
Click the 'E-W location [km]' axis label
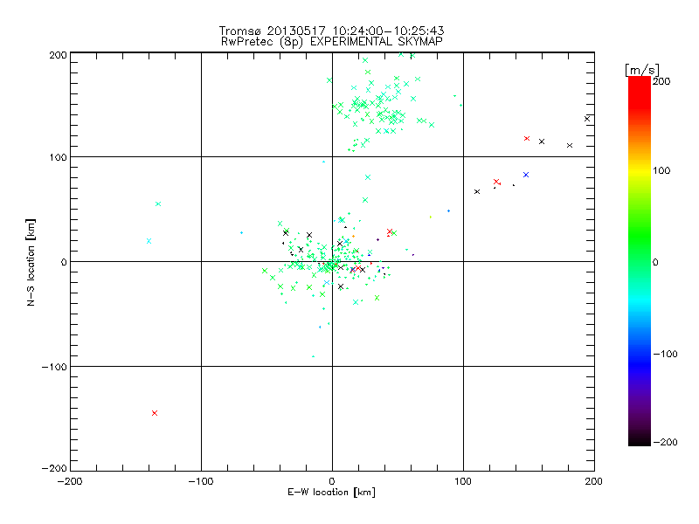(x=331, y=493)
